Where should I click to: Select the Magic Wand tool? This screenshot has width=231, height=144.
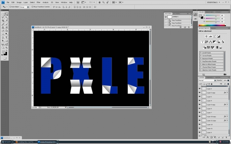(6, 18)
